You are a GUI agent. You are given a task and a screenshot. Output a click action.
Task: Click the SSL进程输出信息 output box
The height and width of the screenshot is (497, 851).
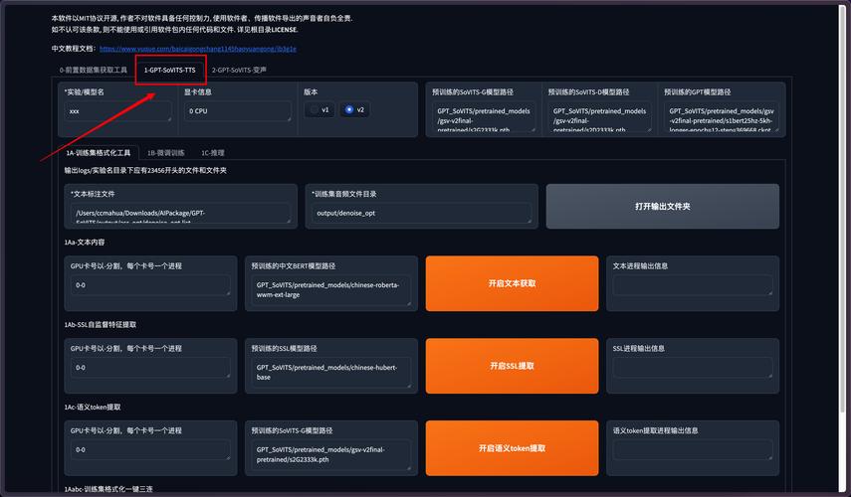(x=693, y=368)
